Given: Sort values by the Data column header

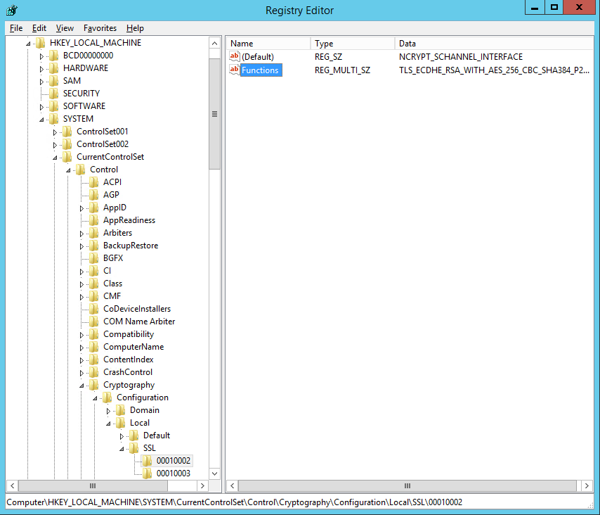Looking at the screenshot, I should [x=494, y=44].
